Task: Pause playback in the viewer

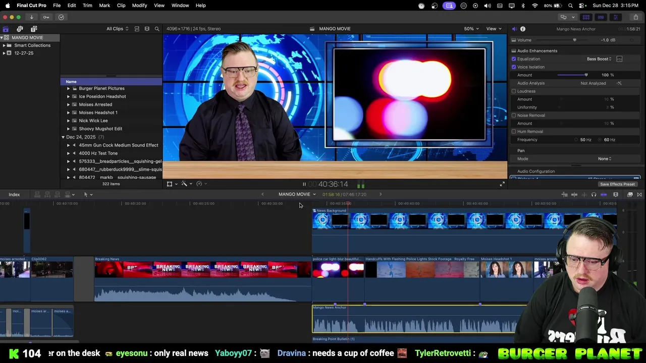Action: 304,185
